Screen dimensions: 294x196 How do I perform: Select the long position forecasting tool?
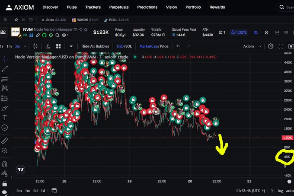pos(5,98)
